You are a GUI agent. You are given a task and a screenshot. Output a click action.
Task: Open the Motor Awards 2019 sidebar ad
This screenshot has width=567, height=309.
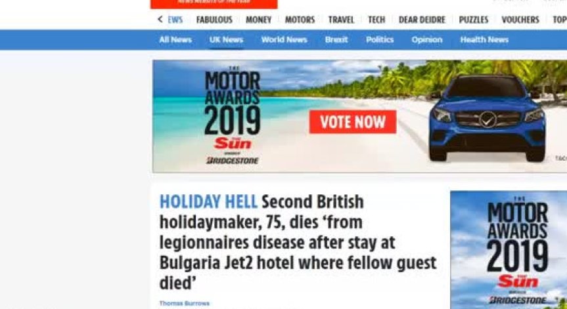tap(509, 250)
